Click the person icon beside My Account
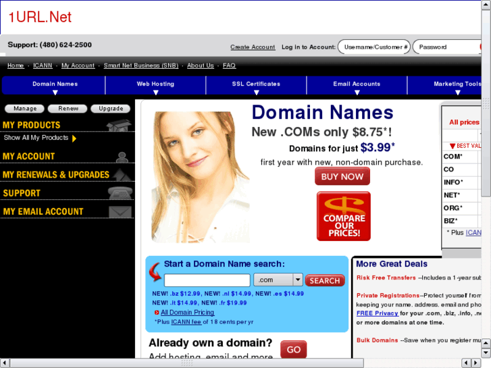The image size is (491, 368). [122, 157]
